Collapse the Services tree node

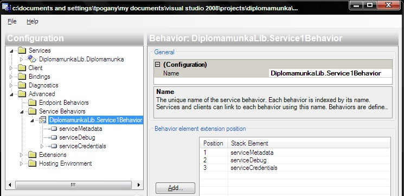[x=11, y=51]
